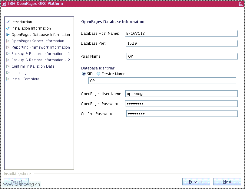The width and height of the screenshot is (245, 189).
Task: Click the Backup & Restore Information – 2 label
Action: click(41, 60)
